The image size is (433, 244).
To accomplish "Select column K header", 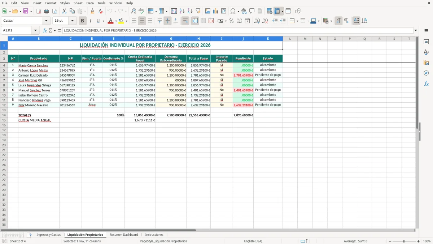I will pyautogui.click(x=268, y=39).
